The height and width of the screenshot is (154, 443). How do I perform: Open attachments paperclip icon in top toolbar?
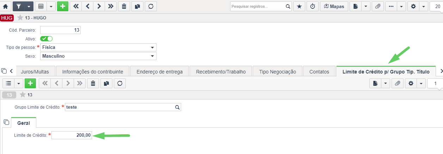pyautogui.click(x=377, y=6)
